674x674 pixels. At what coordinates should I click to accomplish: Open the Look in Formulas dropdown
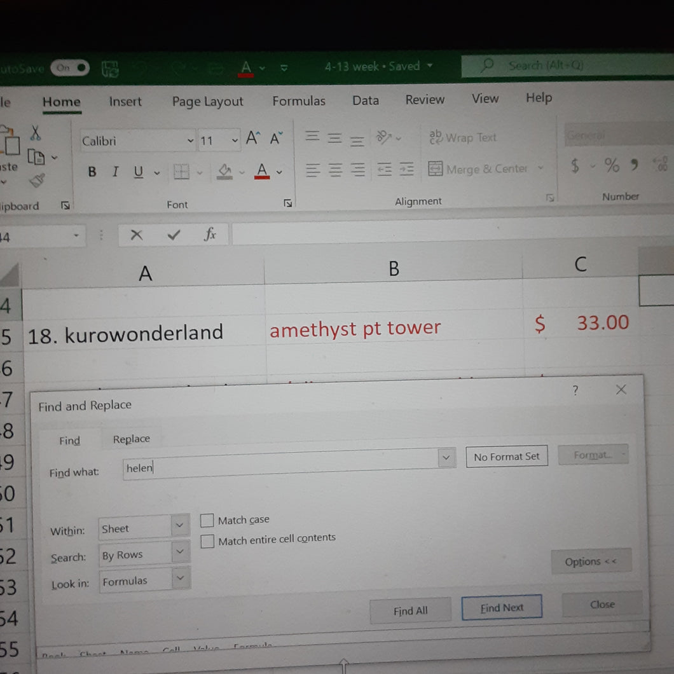(145, 580)
